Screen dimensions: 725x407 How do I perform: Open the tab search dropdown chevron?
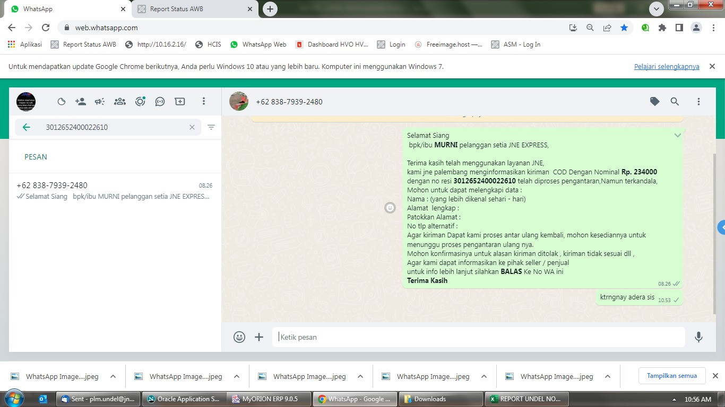(x=657, y=9)
